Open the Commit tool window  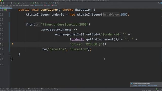click(x=9, y=89)
